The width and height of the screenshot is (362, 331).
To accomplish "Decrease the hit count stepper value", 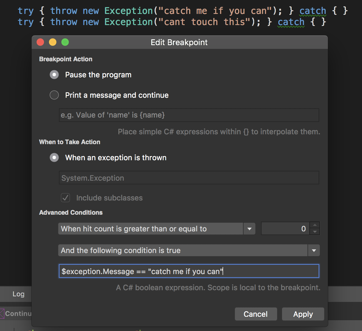I will (x=315, y=232).
